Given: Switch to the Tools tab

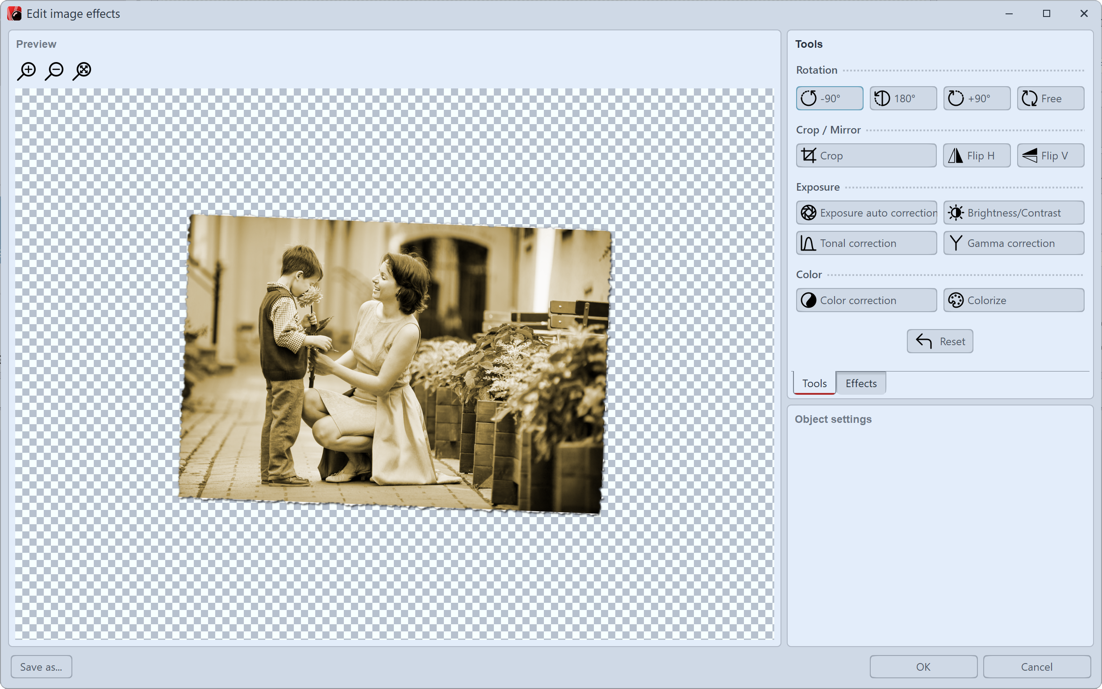Looking at the screenshot, I should coord(814,383).
